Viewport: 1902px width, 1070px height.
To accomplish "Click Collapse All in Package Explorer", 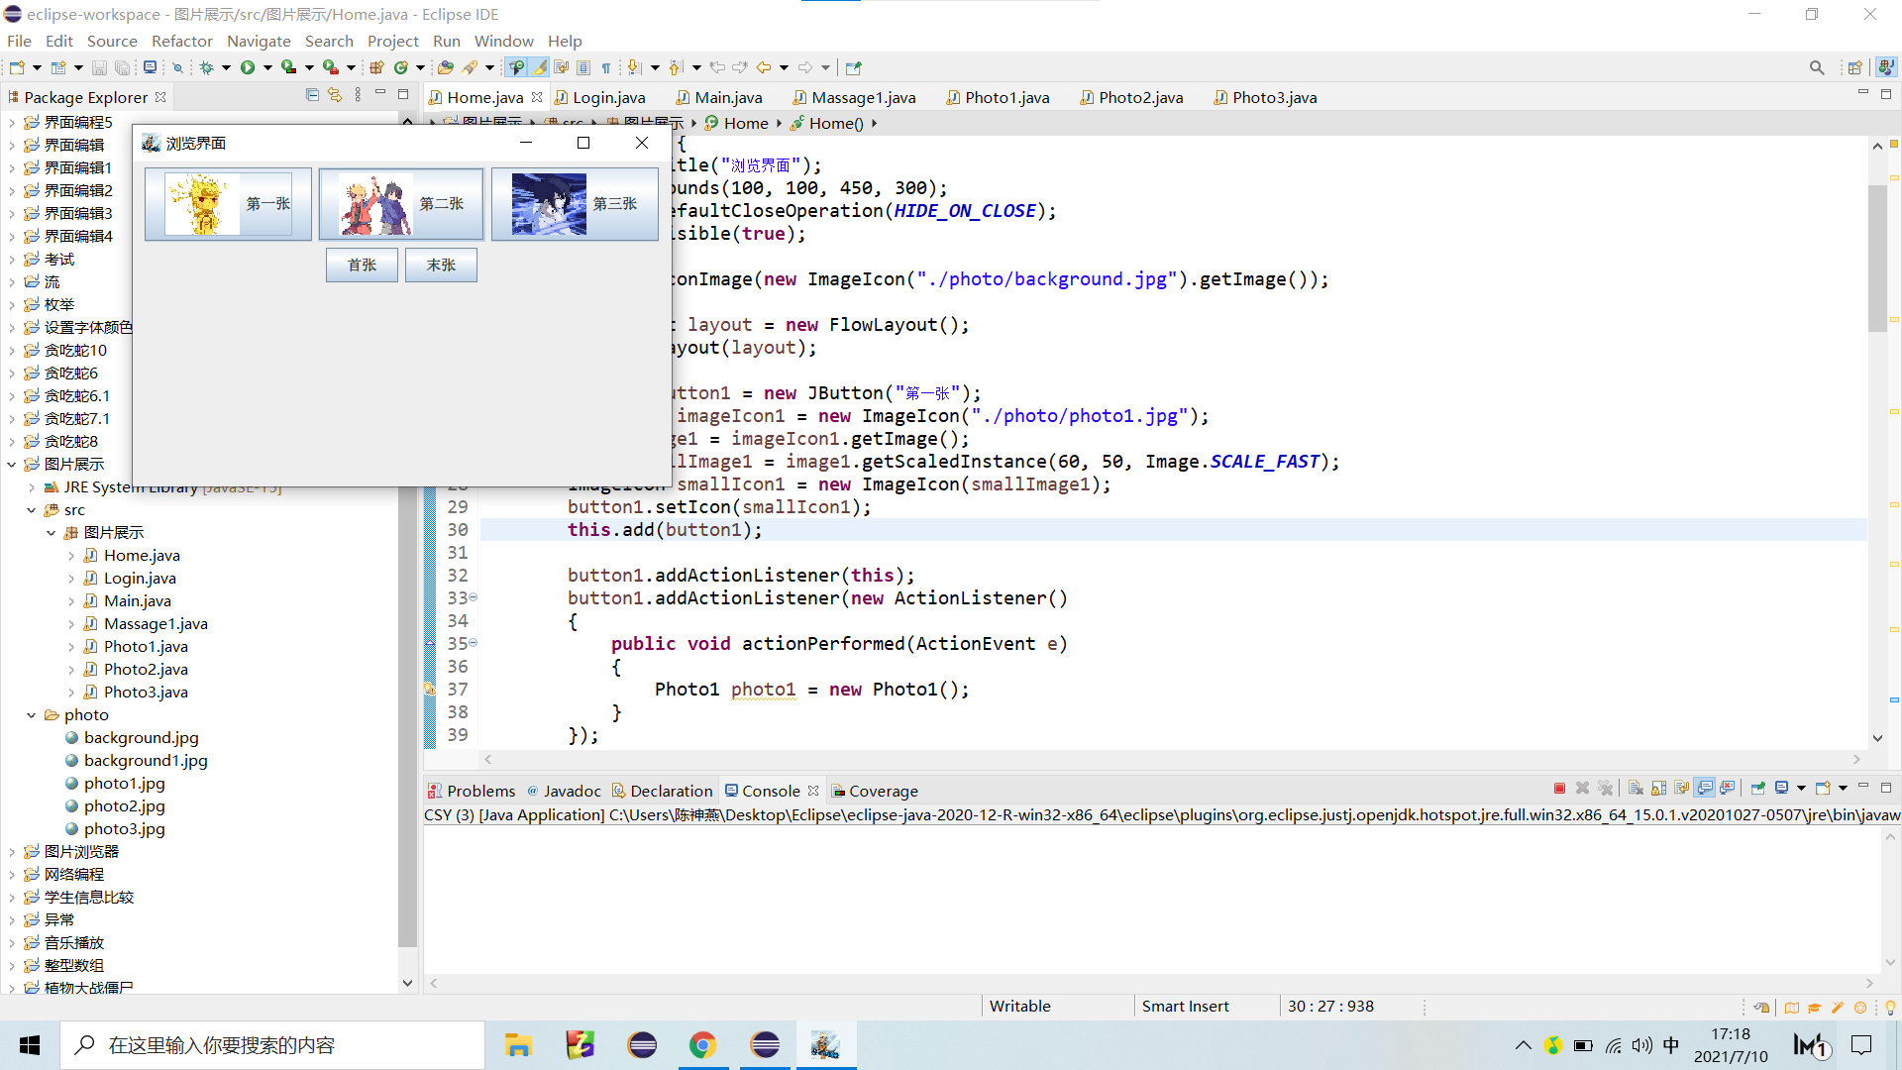I will (312, 95).
